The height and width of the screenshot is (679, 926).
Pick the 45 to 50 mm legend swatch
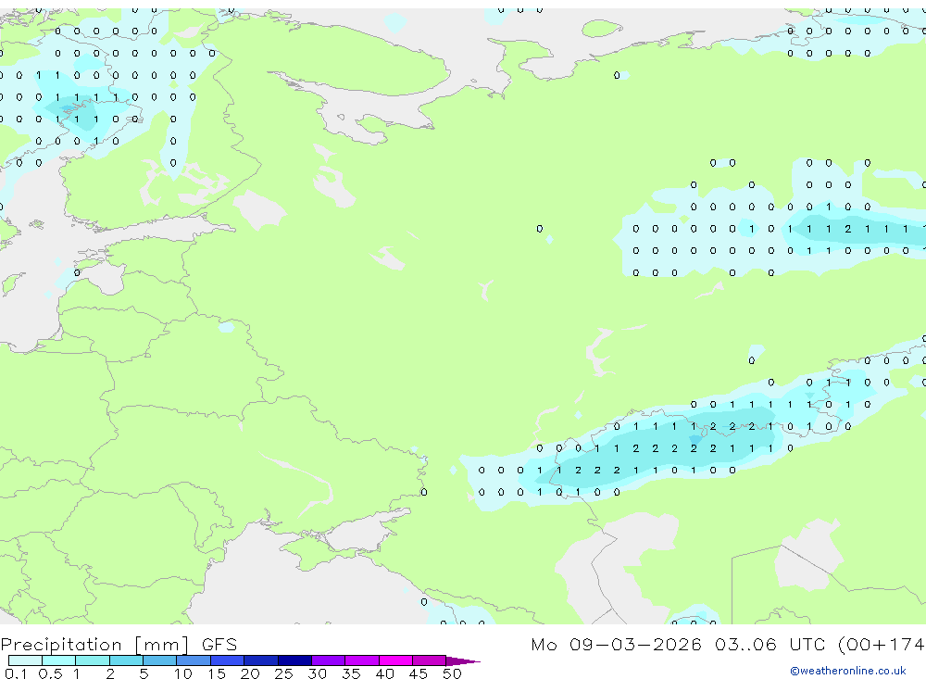click(x=430, y=660)
